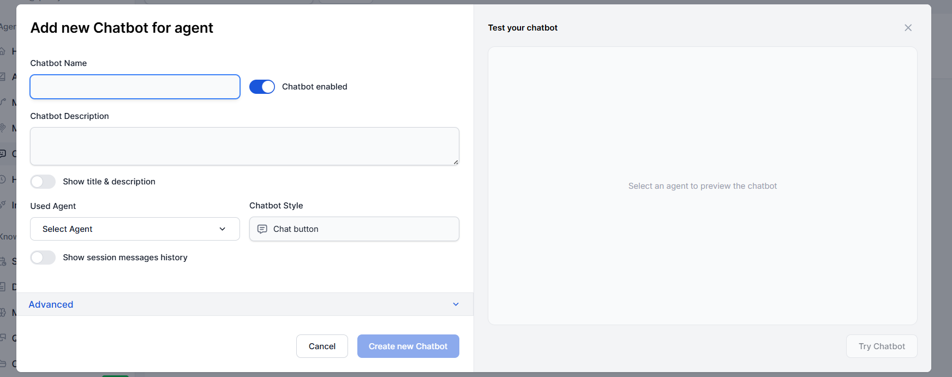
Task: Open the Select Agent dropdown
Action: click(135, 229)
